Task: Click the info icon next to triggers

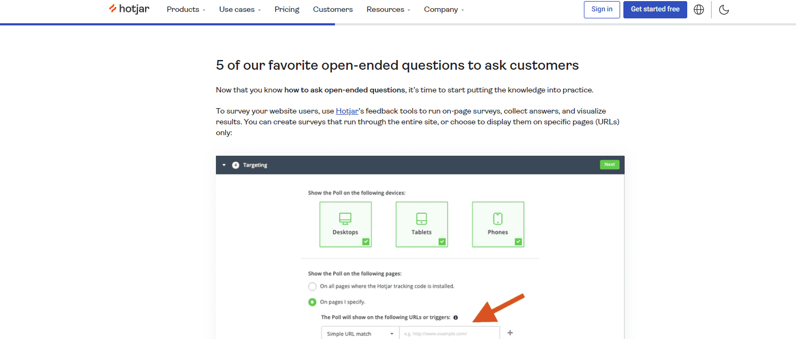Action: coord(456,317)
